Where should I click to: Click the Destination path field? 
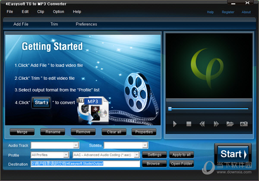pyautogui.click(x=85, y=164)
